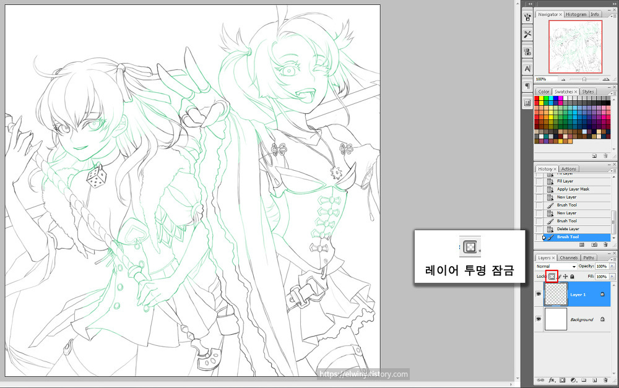Open the layer style fx menu

(552, 380)
